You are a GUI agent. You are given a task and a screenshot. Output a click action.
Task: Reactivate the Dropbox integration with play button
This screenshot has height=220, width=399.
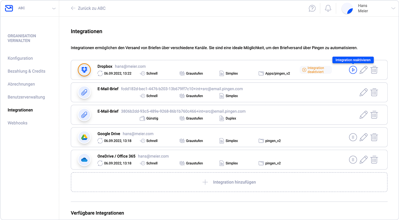pyautogui.click(x=353, y=70)
